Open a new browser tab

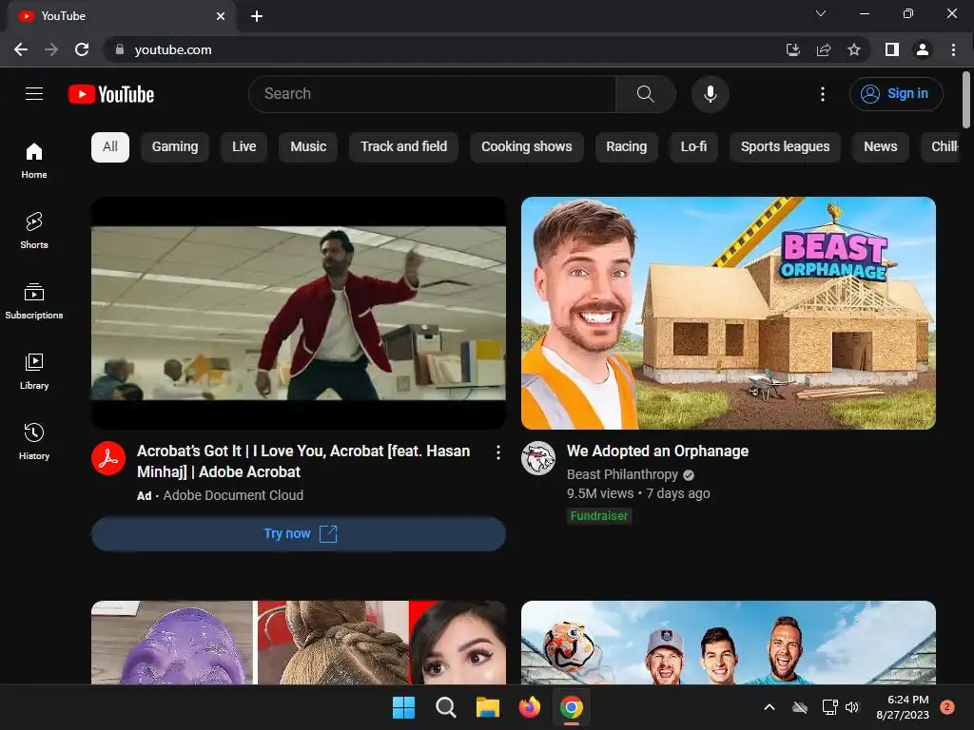tap(257, 16)
